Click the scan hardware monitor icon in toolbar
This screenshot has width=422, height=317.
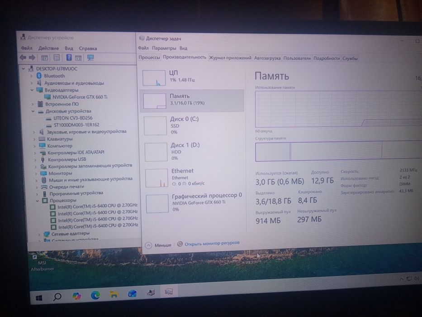[90, 58]
